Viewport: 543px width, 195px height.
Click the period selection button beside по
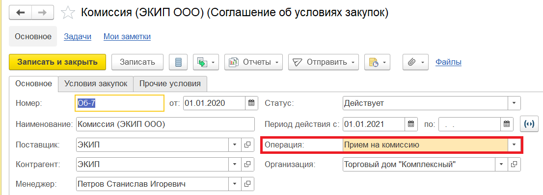click(529, 124)
